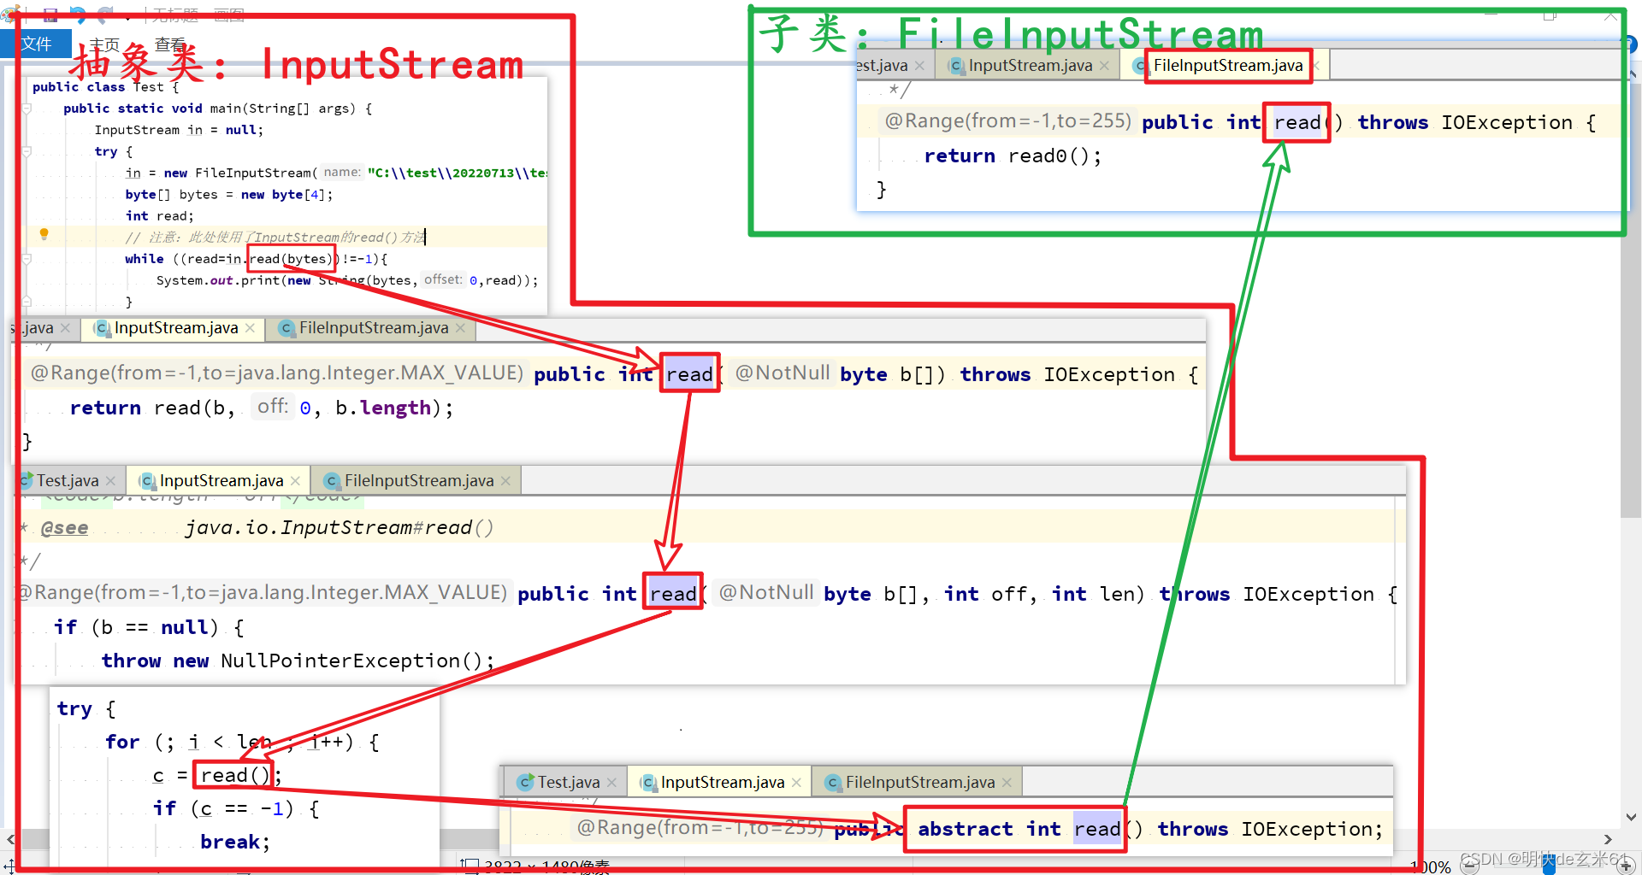This screenshot has height=875, width=1642.
Task: Click the 'off:' parameter hint in return statement
Action: 272,407
